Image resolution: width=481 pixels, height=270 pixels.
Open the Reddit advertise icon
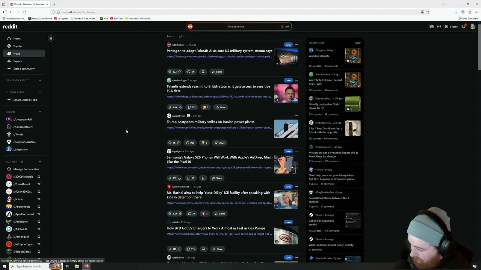click(431, 27)
